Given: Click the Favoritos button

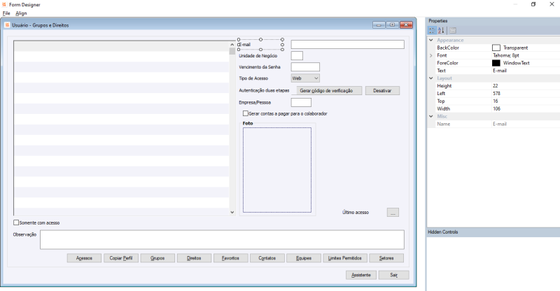Looking at the screenshot, I should (x=231, y=258).
